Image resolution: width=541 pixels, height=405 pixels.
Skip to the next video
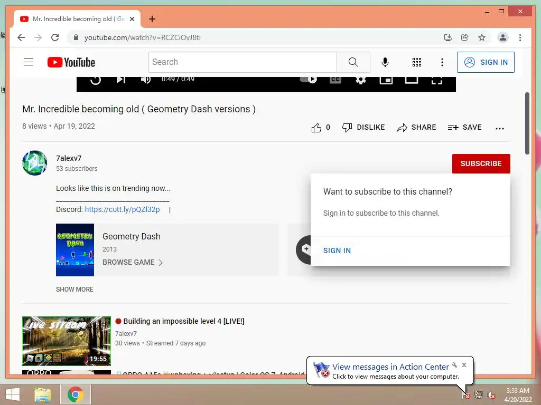point(121,80)
